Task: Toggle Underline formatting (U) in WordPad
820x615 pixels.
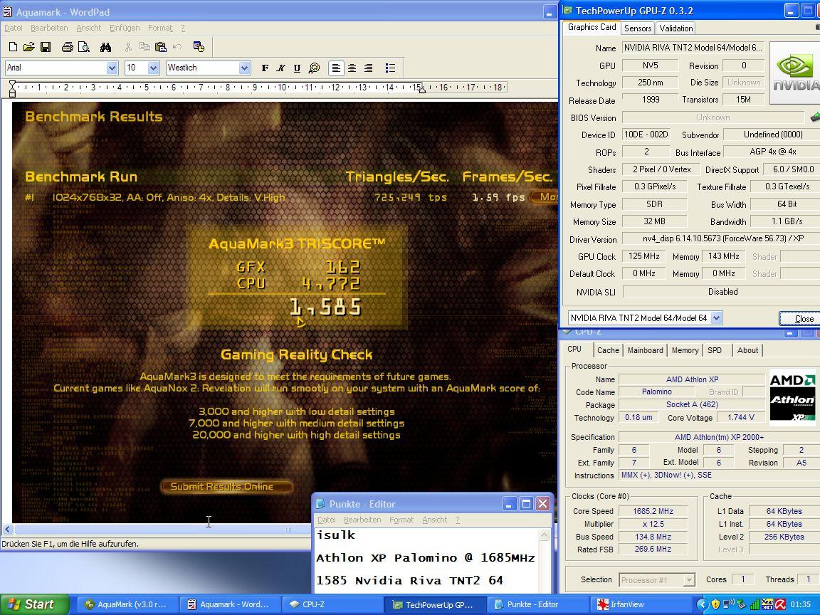Action: click(x=297, y=68)
